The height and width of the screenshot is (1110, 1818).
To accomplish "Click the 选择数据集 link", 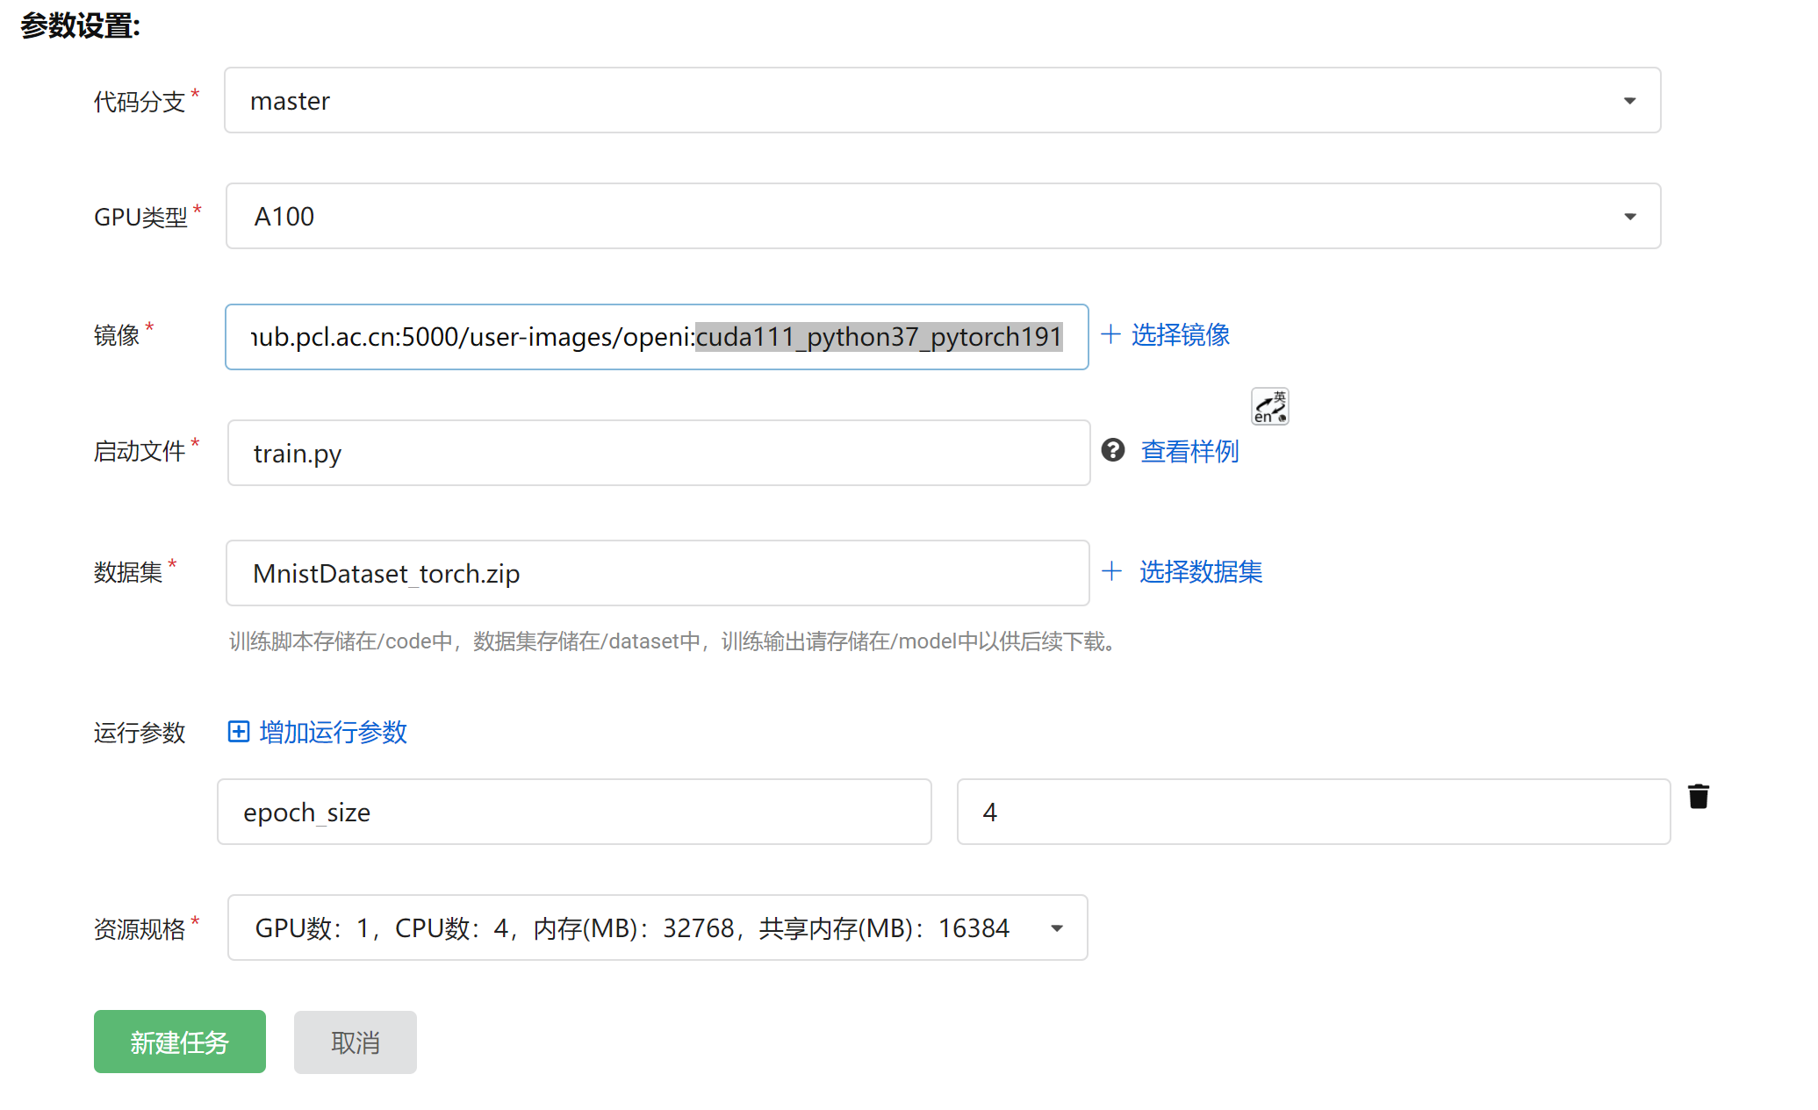I will [x=1200, y=571].
